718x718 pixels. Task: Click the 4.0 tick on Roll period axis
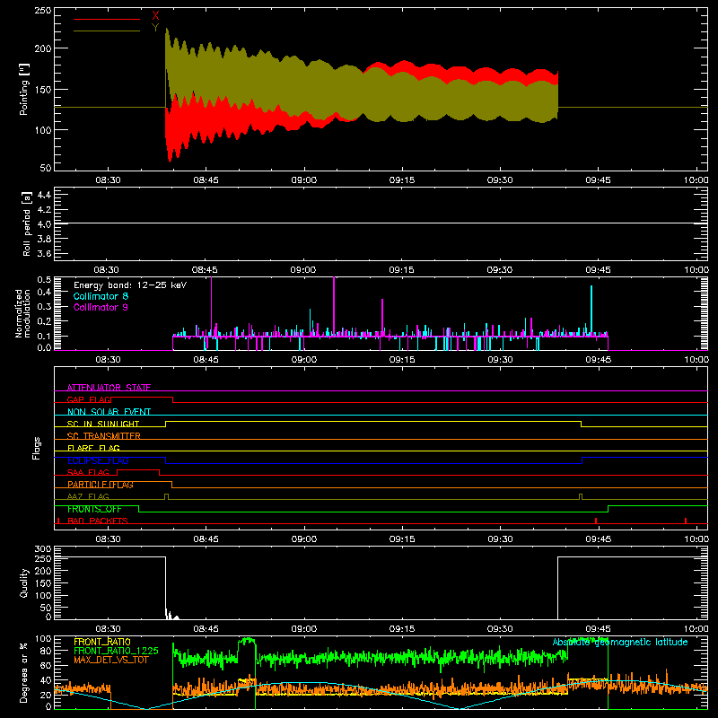click(x=44, y=224)
